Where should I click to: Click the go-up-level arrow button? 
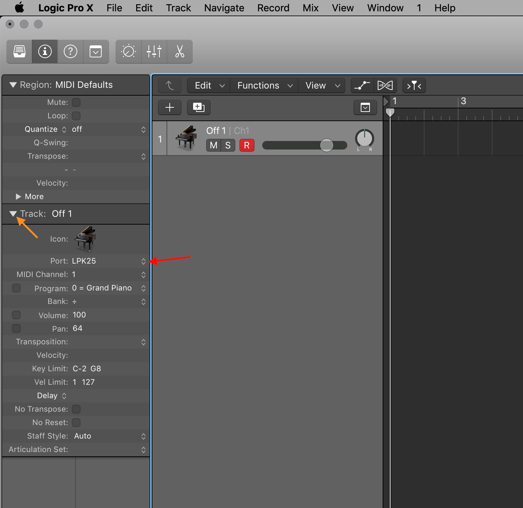tap(170, 85)
